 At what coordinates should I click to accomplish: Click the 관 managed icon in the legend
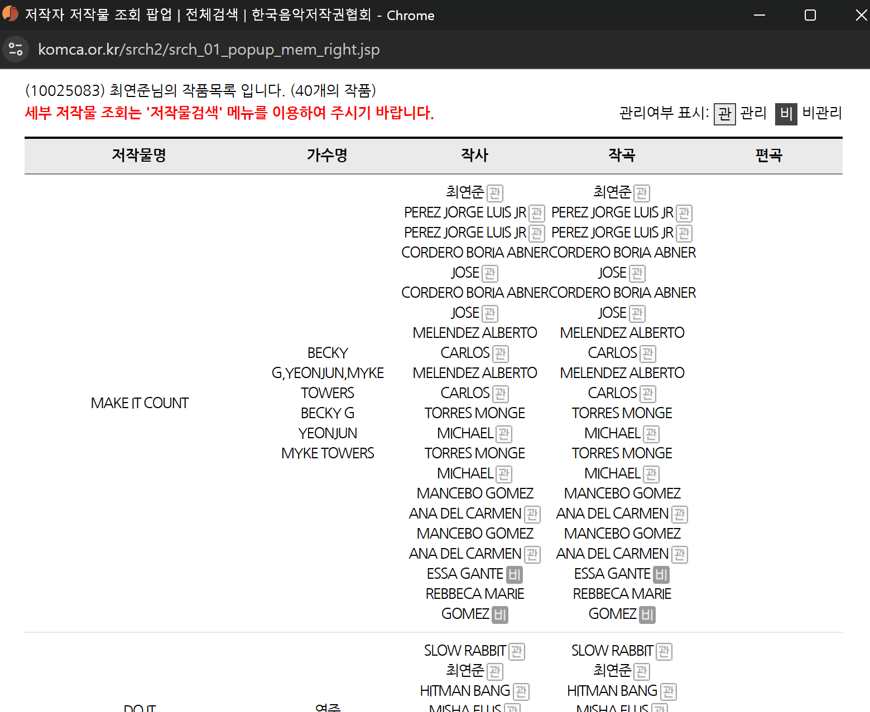click(x=724, y=114)
